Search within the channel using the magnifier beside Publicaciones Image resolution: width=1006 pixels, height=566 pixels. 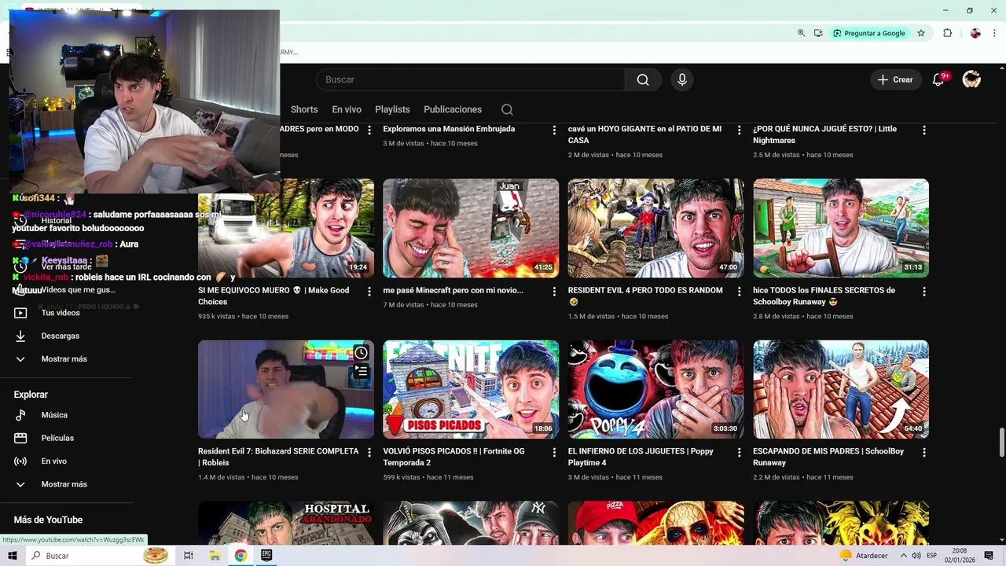coord(507,109)
